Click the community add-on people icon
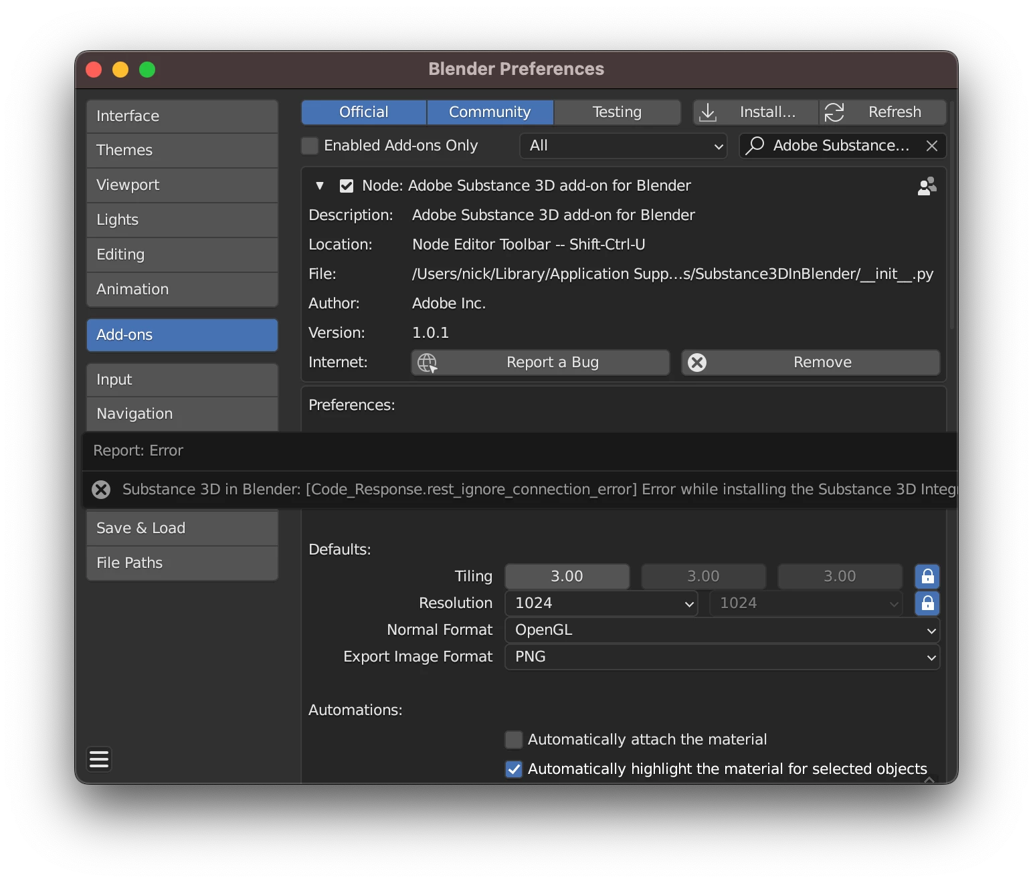The image size is (1033, 883). tap(927, 186)
